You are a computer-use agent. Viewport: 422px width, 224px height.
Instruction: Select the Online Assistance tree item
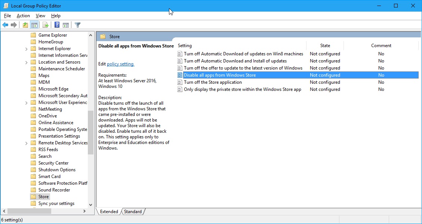[x=56, y=123]
